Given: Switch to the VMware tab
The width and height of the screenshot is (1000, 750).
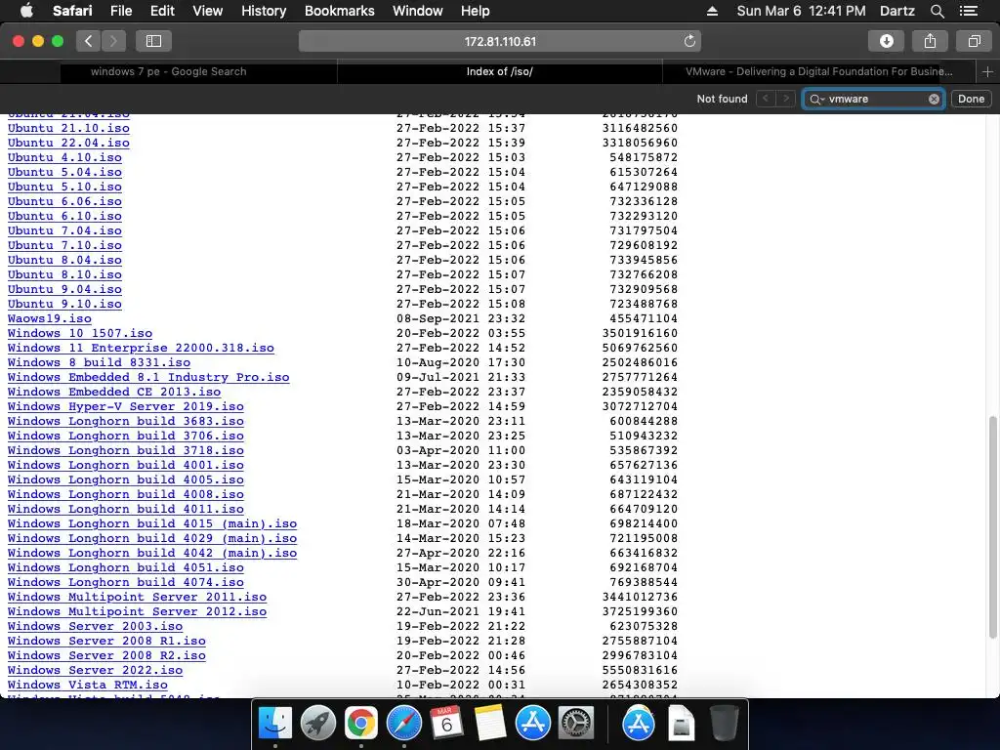Looking at the screenshot, I should tap(819, 71).
